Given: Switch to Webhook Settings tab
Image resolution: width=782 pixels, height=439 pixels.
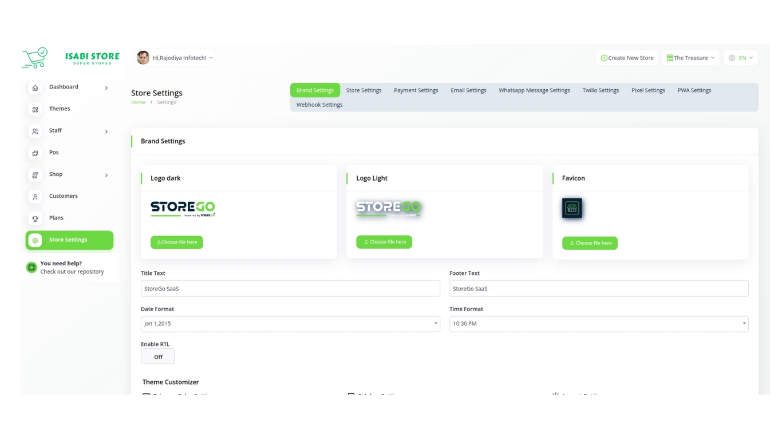Looking at the screenshot, I should coord(319,105).
